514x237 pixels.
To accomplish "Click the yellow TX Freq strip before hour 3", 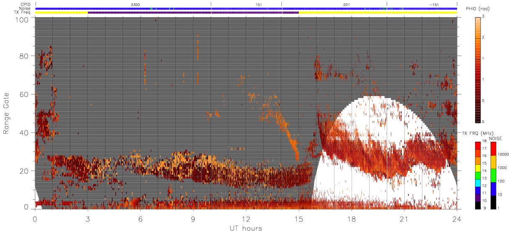I will (62, 13).
